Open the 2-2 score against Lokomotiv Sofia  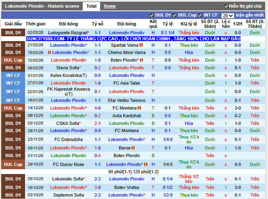(98, 179)
